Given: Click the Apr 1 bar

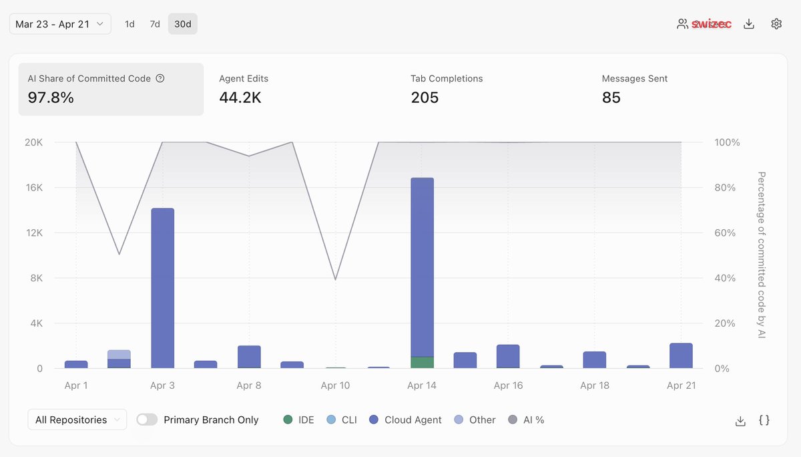Looking at the screenshot, I should point(76,364).
